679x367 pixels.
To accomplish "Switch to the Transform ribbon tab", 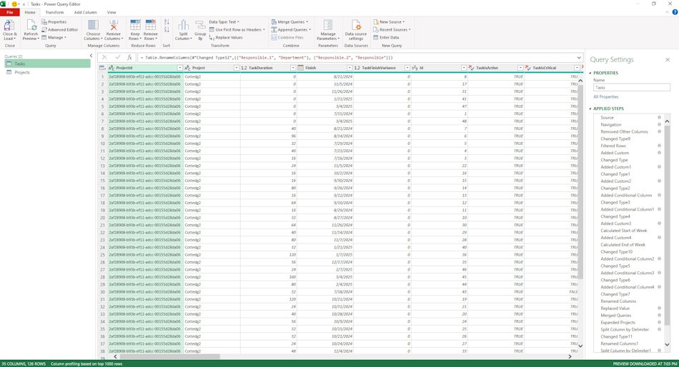I will (x=54, y=12).
